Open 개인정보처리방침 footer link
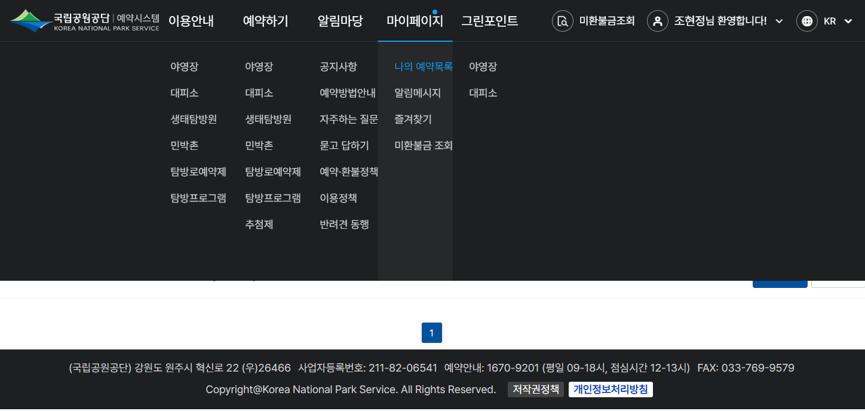The image size is (865, 411). point(611,389)
